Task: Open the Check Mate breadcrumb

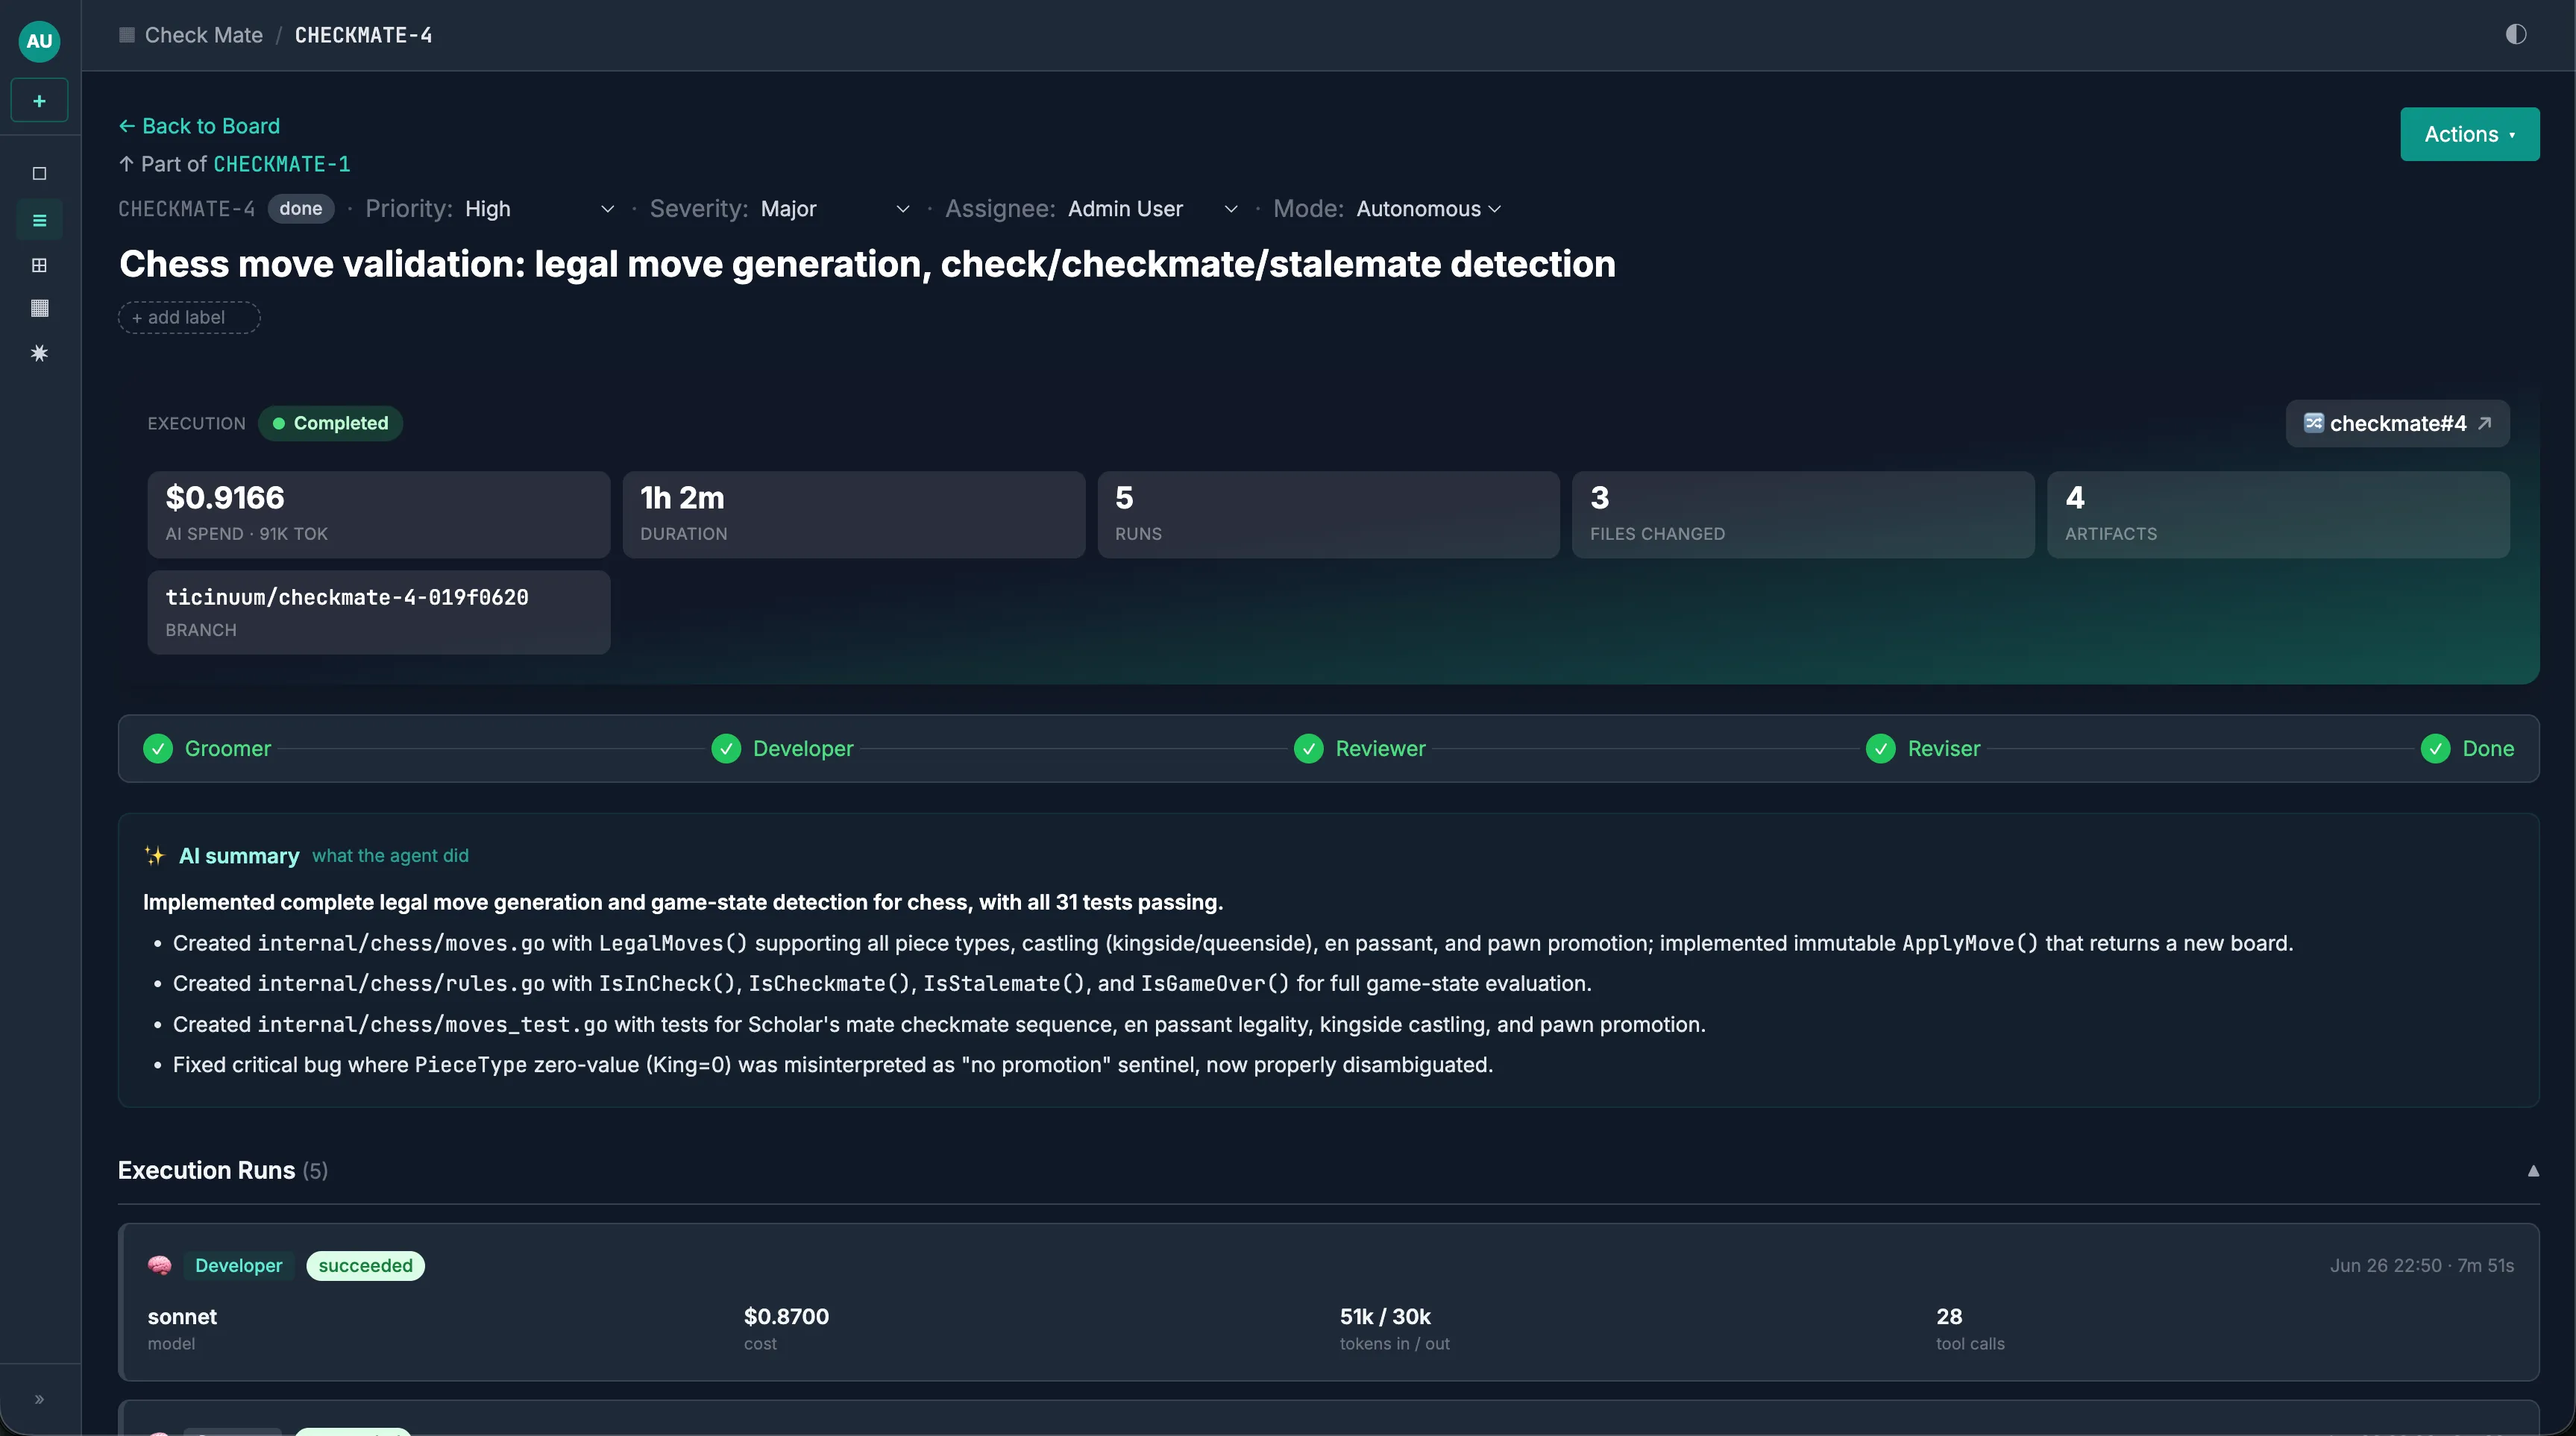Action: click(204, 35)
